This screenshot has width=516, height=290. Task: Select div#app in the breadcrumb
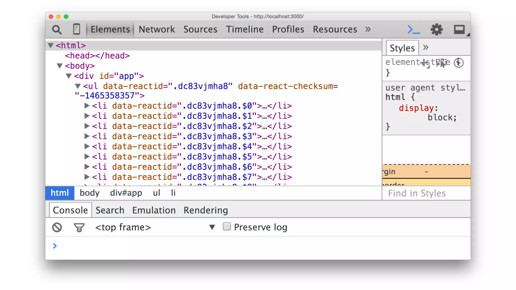pyautogui.click(x=126, y=193)
